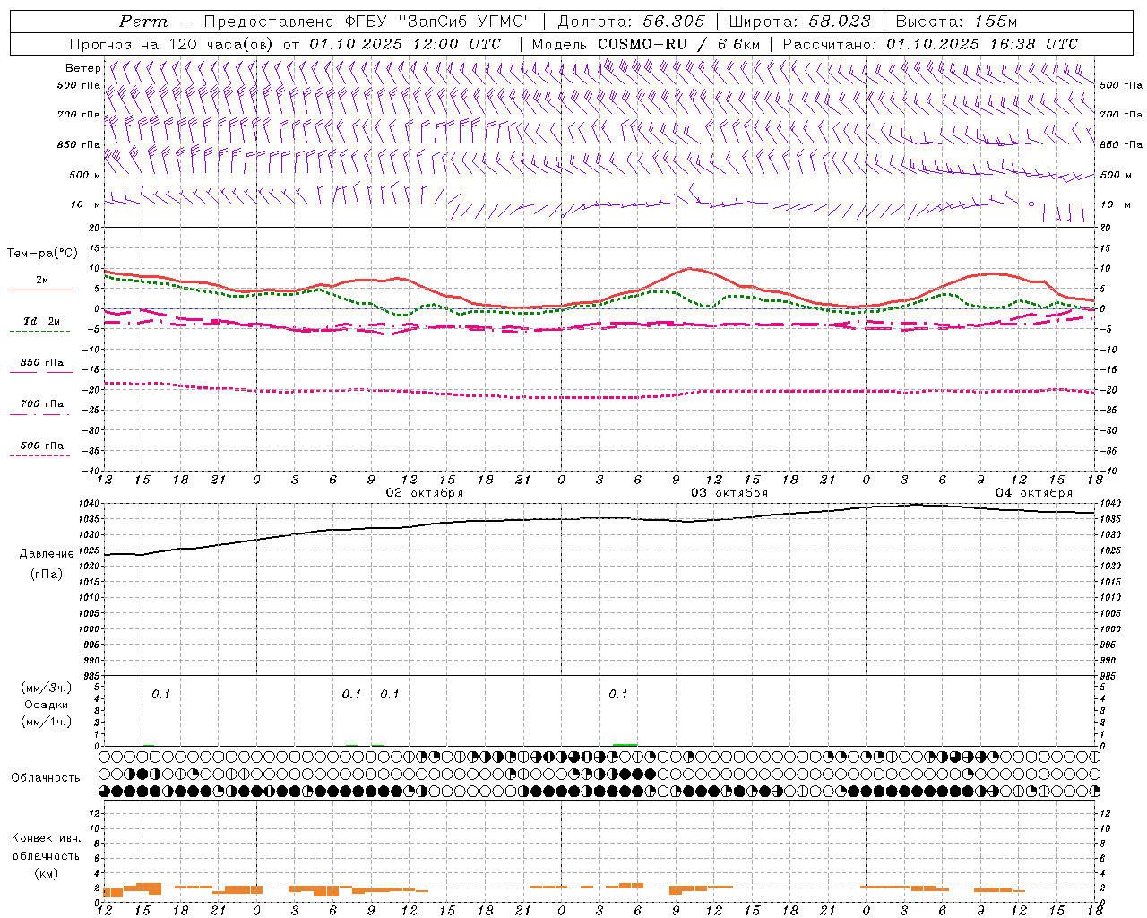The height and width of the screenshot is (918, 1147).
Task: Click the "04 октября" date label
Action: (1034, 493)
